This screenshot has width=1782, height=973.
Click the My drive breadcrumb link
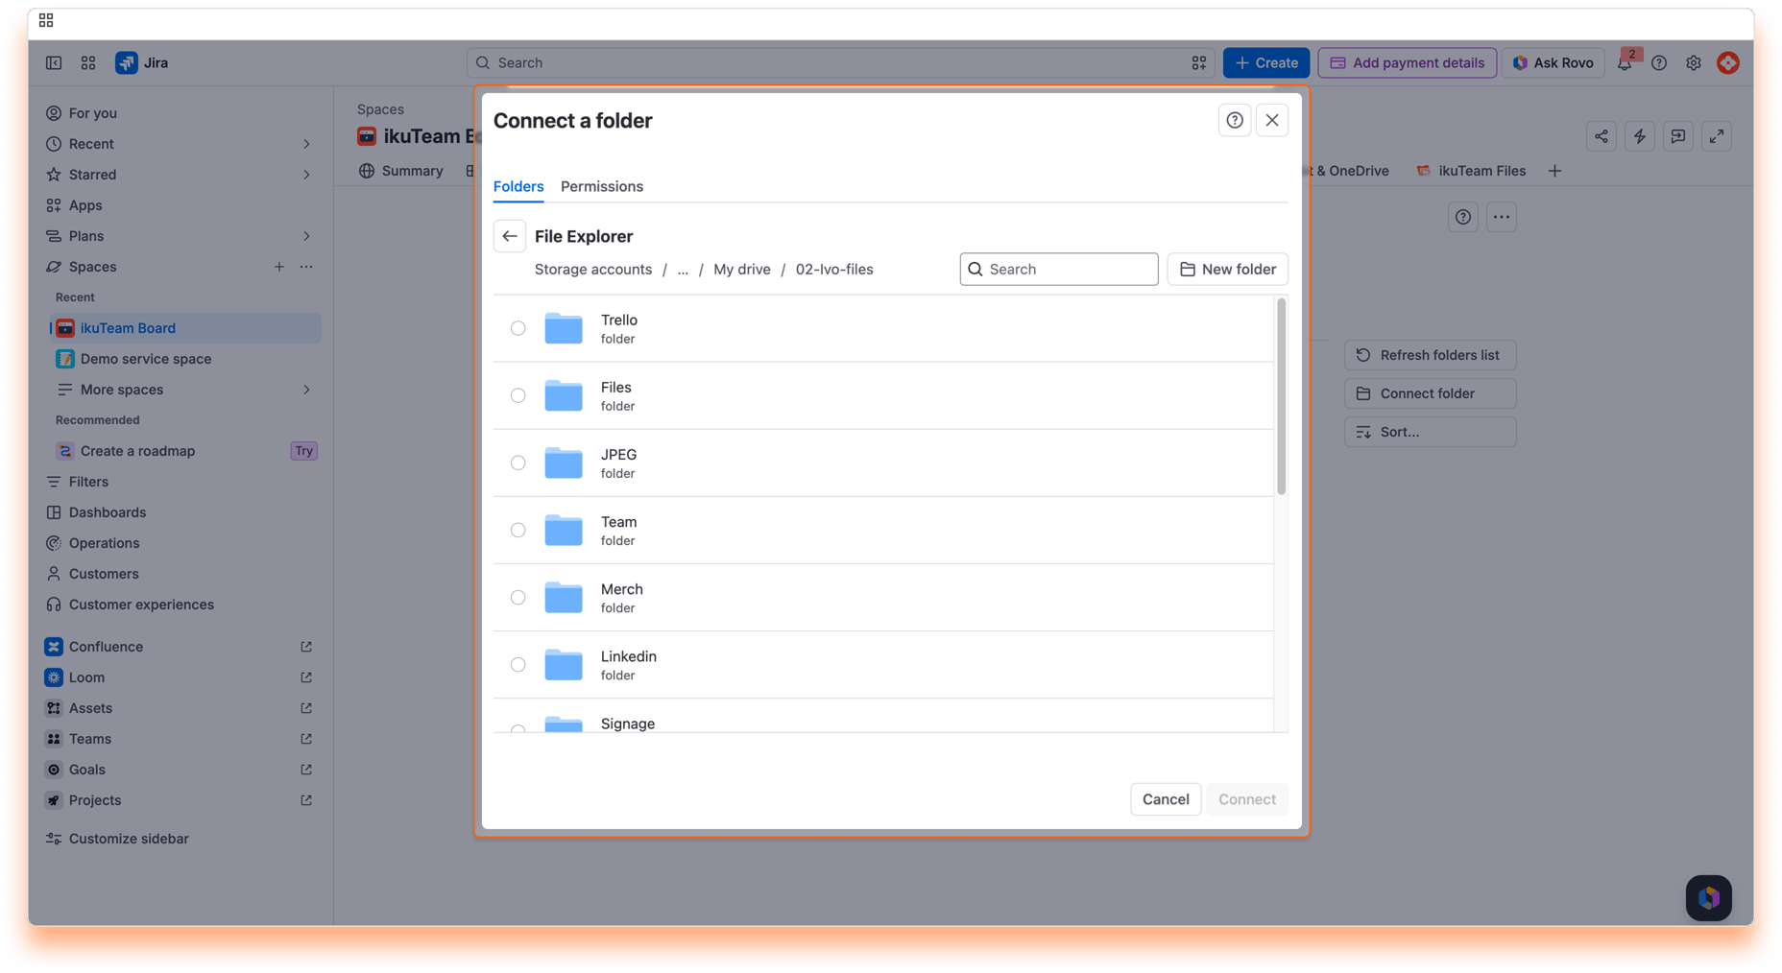[742, 270]
